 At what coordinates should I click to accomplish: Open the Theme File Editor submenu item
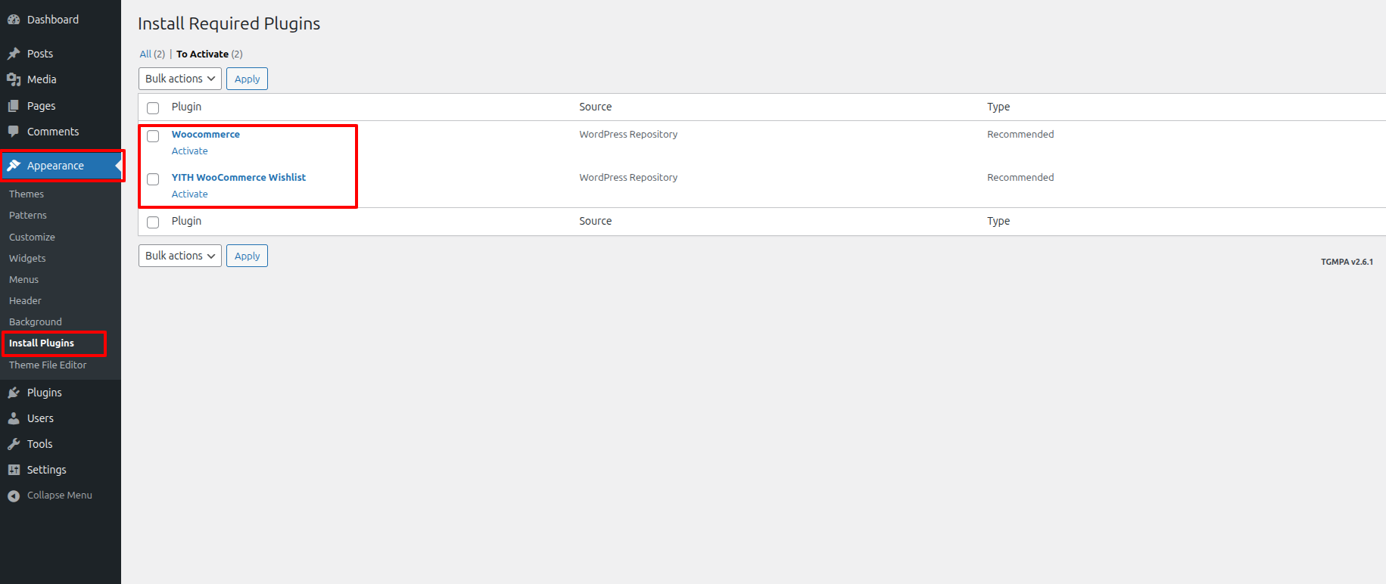tap(48, 365)
